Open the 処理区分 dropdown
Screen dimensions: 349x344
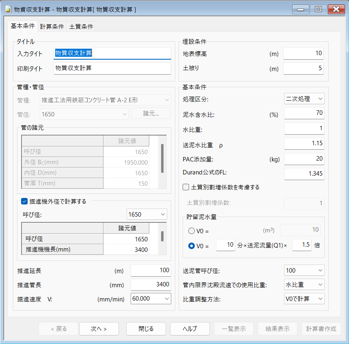coord(304,99)
